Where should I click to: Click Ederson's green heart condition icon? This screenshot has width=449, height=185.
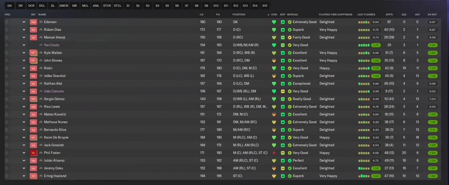274,22
